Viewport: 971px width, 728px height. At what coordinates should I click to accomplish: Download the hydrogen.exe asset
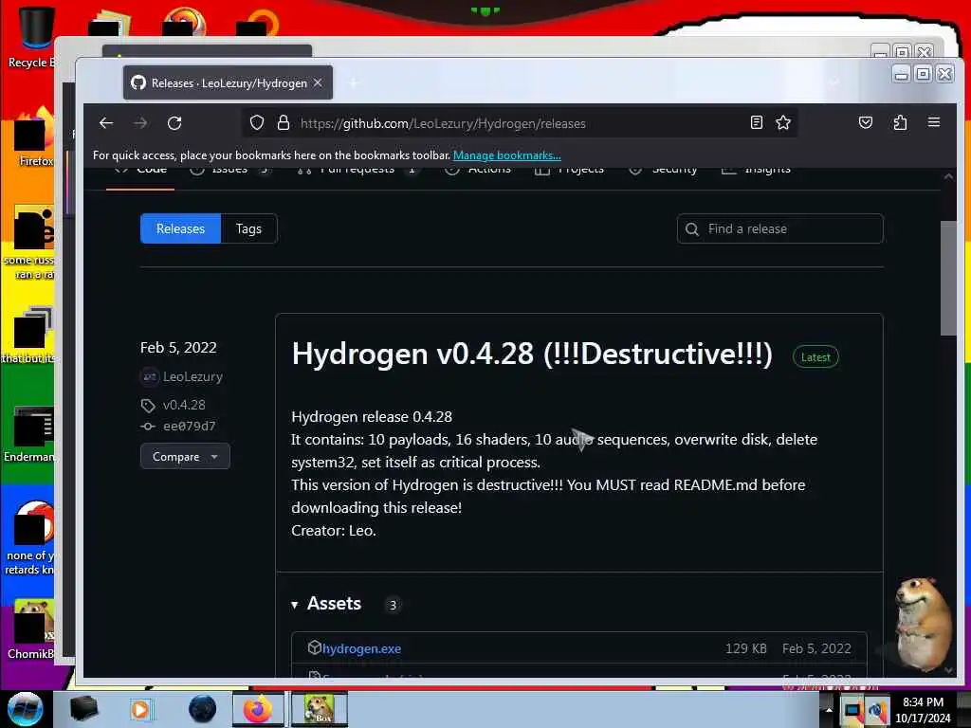point(361,648)
